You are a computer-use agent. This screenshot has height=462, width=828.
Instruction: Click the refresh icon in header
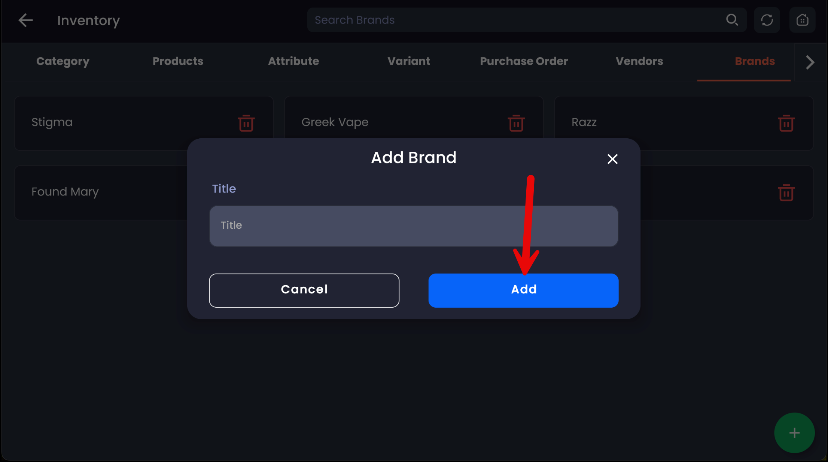767,20
